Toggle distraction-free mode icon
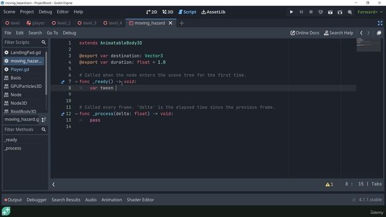The height and width of the screenshot is (217, 386). click(380, 23)
